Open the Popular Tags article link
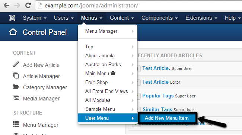 click(158, 96)
